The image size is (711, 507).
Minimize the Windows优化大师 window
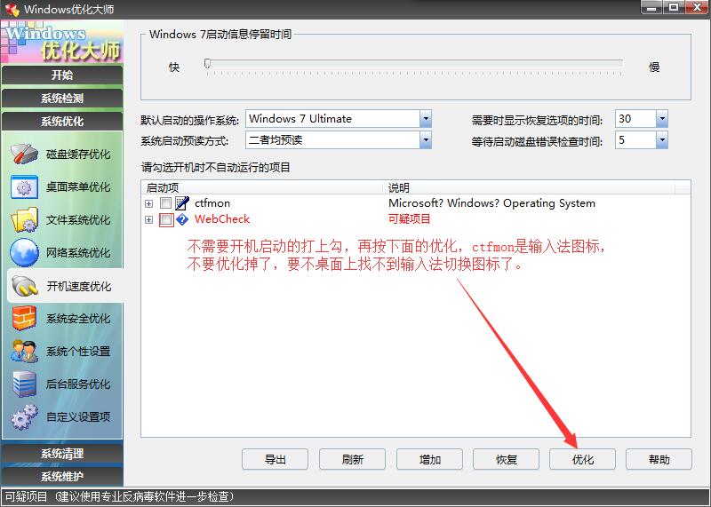651,7
